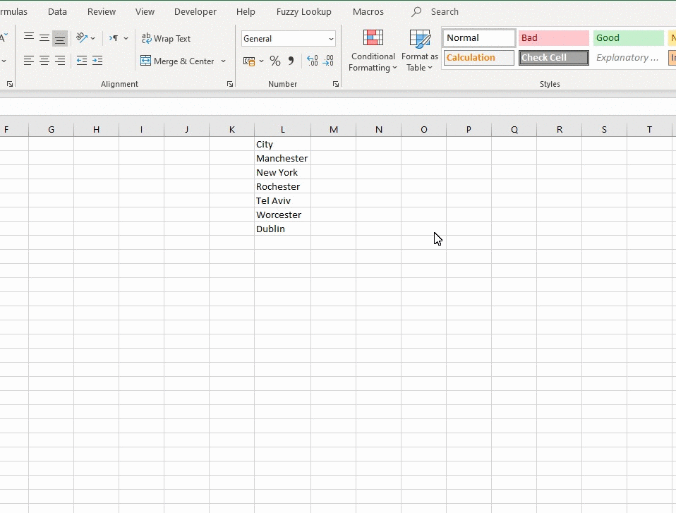Switch to the Fuzzy Lookup tab

click(x=303, y=12)
